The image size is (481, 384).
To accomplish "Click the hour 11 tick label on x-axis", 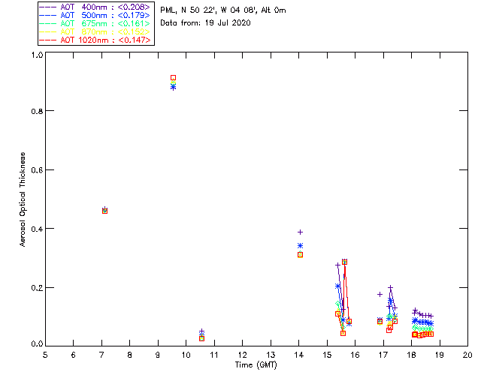I will tap(214, 355).
